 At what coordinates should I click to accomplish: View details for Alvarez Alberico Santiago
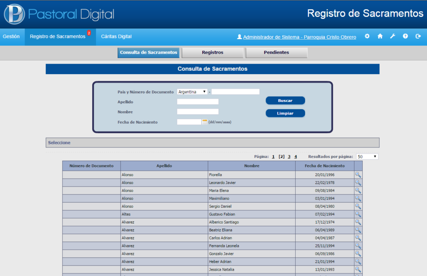pyautogui.click(x=358, y=222)
